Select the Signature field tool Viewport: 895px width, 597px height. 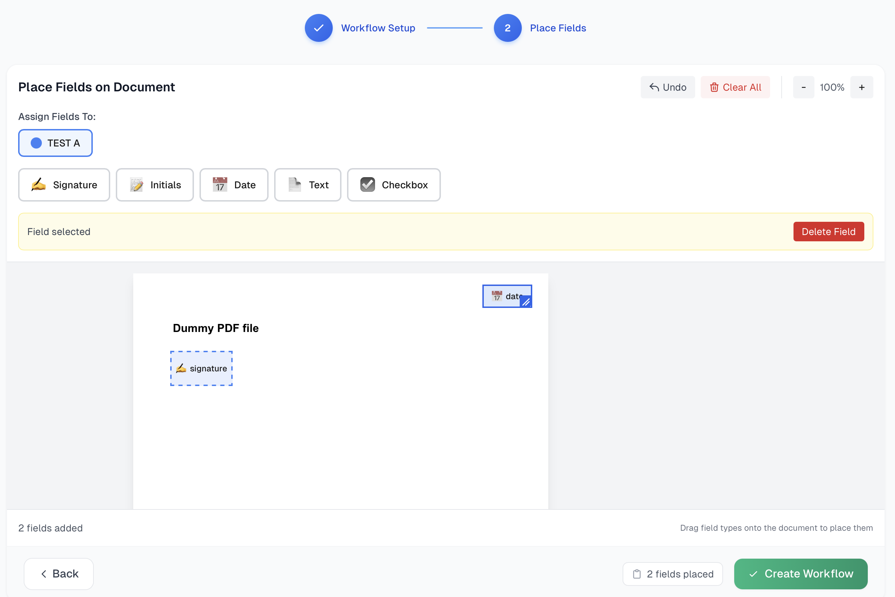pyautogui.click(x=64, y=185)
